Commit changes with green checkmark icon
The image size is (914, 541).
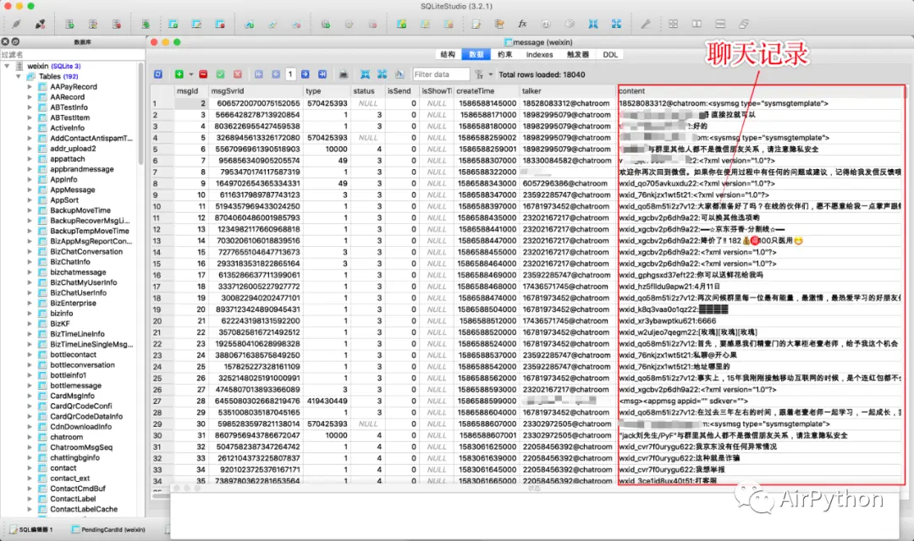coord(220,74)
